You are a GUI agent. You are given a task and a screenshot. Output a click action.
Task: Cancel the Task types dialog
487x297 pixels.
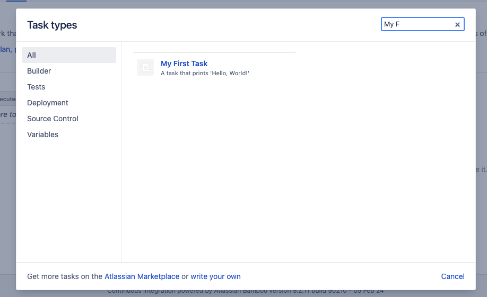453,276
